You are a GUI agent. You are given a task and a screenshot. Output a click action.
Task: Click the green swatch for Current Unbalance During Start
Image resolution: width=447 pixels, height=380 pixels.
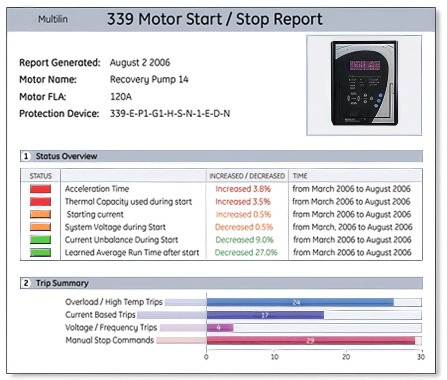point(40,239)
